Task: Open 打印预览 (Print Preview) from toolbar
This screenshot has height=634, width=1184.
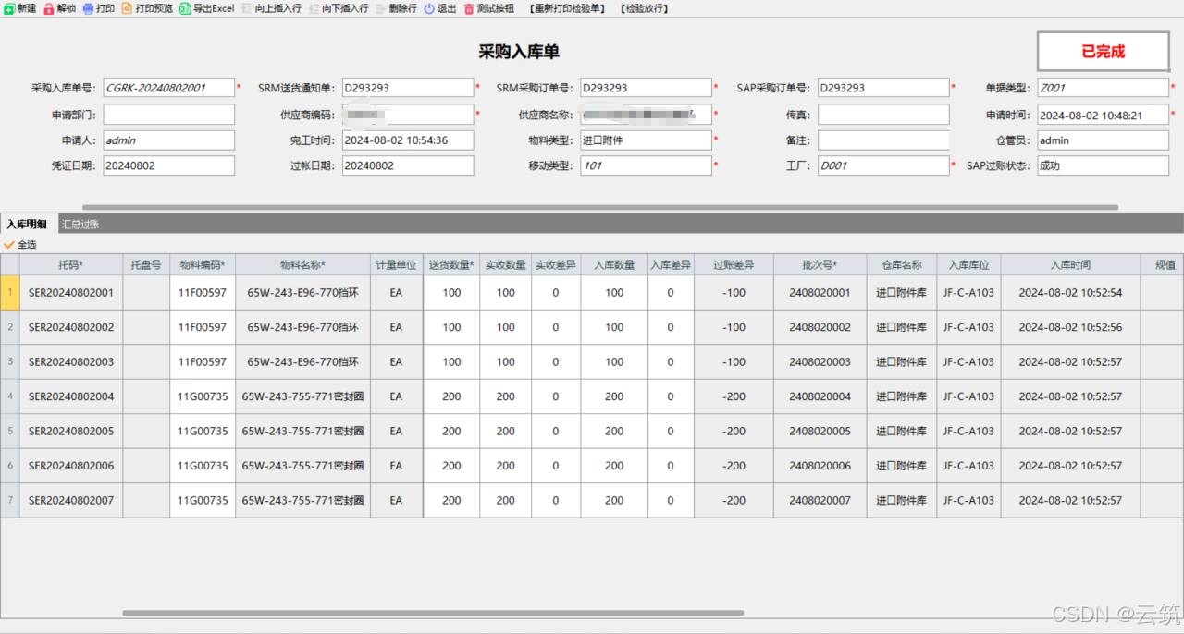Action: click(128, 8)
